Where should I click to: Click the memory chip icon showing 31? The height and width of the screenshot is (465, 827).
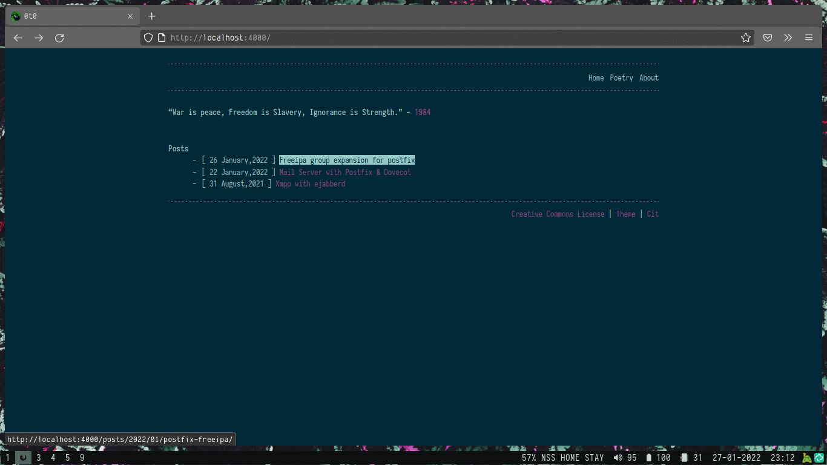pos(684,458)
